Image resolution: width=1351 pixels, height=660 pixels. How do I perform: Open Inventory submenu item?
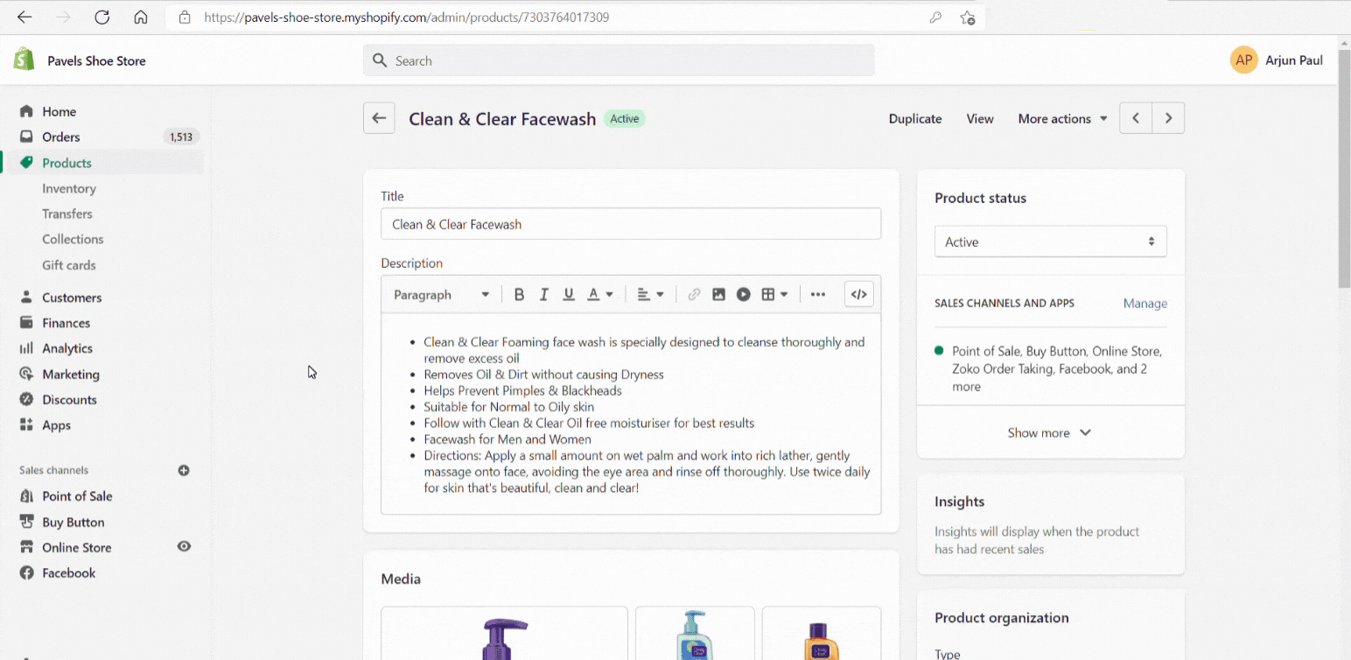tap(69, 188)
